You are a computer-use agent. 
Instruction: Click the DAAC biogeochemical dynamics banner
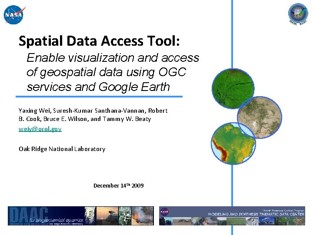point(81,216)
